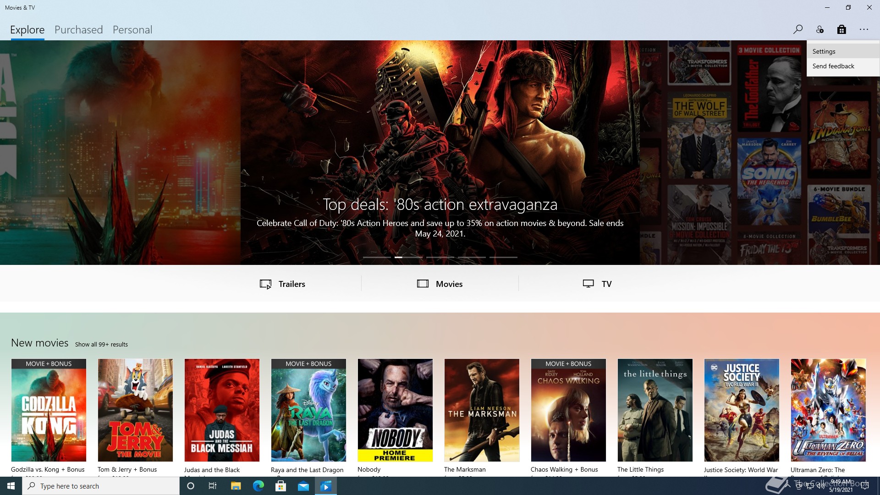Click 'Godzilla vs. Kong + Bonus' title text
The image size is (880, 495).
[x=48, y=469]
